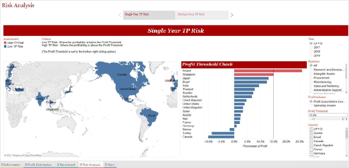Click the High TP Risk red legend swatch
The width and height of the screenshot is (349, 168).
coord(5,43)
